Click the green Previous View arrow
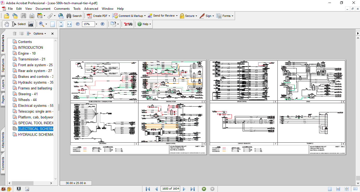The image size is (360, 192). pos(204,189)
